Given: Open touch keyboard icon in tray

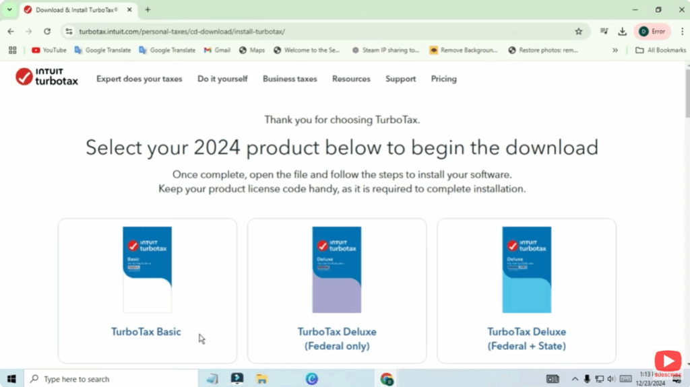Looking at the screenshot, I should [x=625, y=379].
